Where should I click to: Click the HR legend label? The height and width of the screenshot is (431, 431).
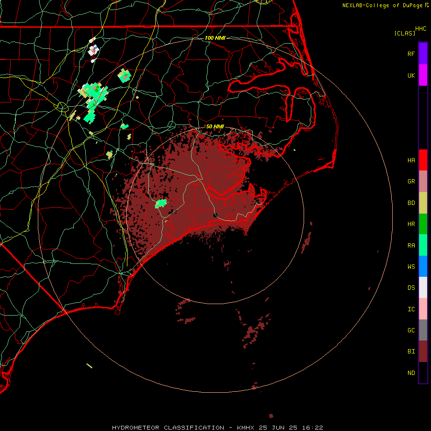(411, 224)
